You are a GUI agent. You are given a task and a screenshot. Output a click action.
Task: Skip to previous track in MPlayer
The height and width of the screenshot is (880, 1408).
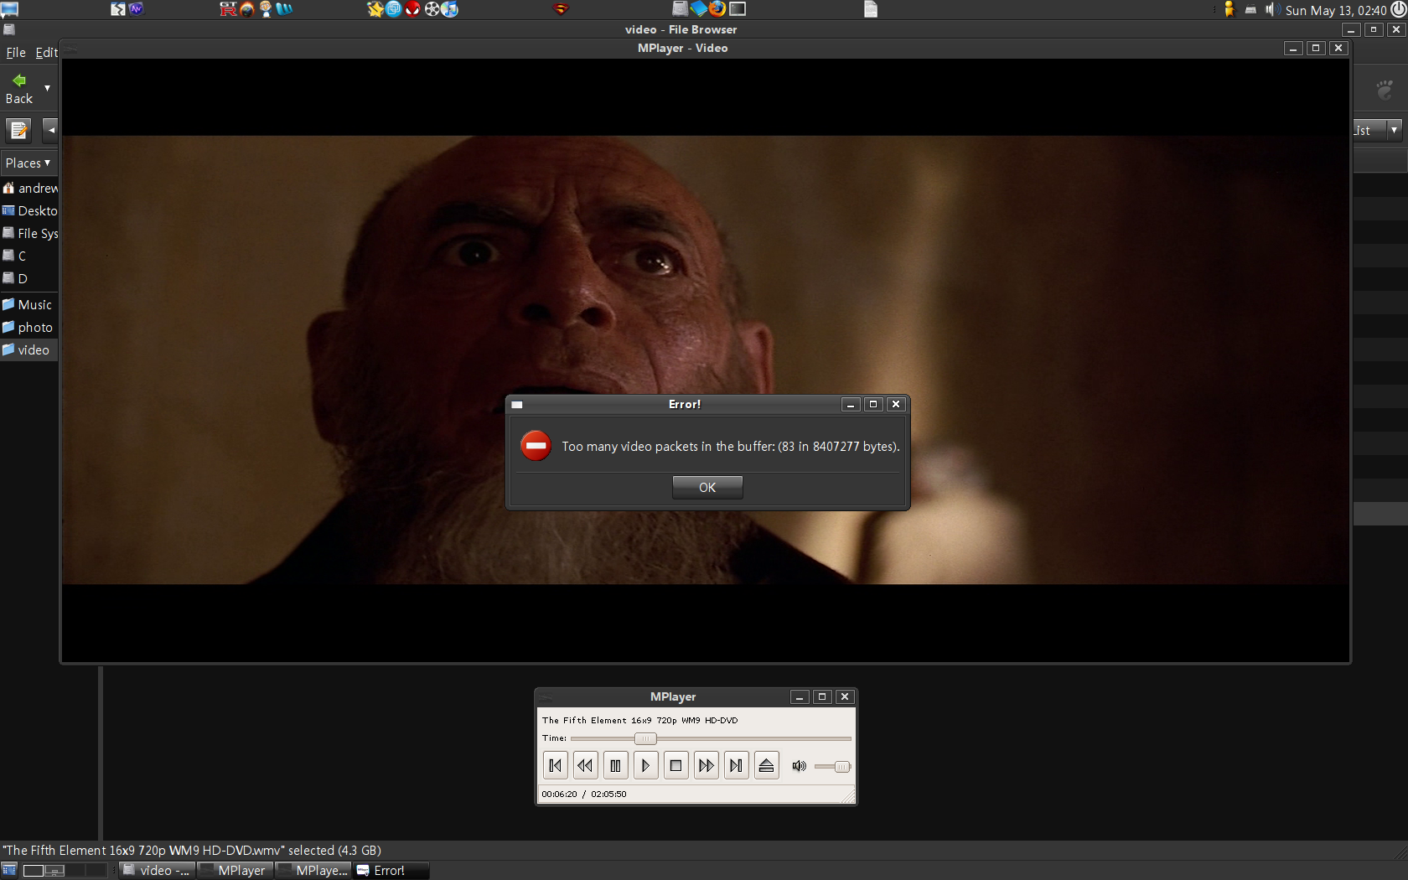point(556,765)
